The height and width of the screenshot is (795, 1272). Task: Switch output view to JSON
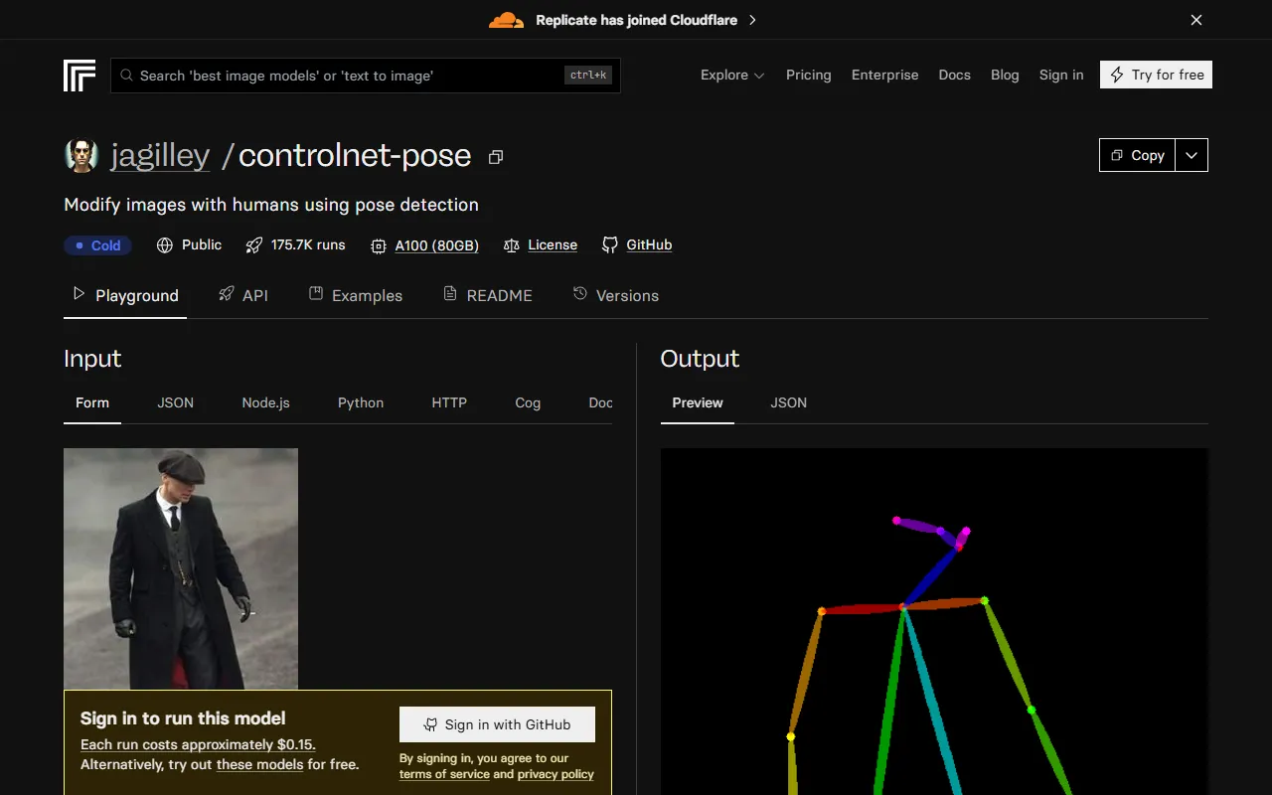click(788, 402)
